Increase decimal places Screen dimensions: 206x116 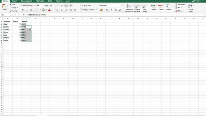click(x=116, y=10)
